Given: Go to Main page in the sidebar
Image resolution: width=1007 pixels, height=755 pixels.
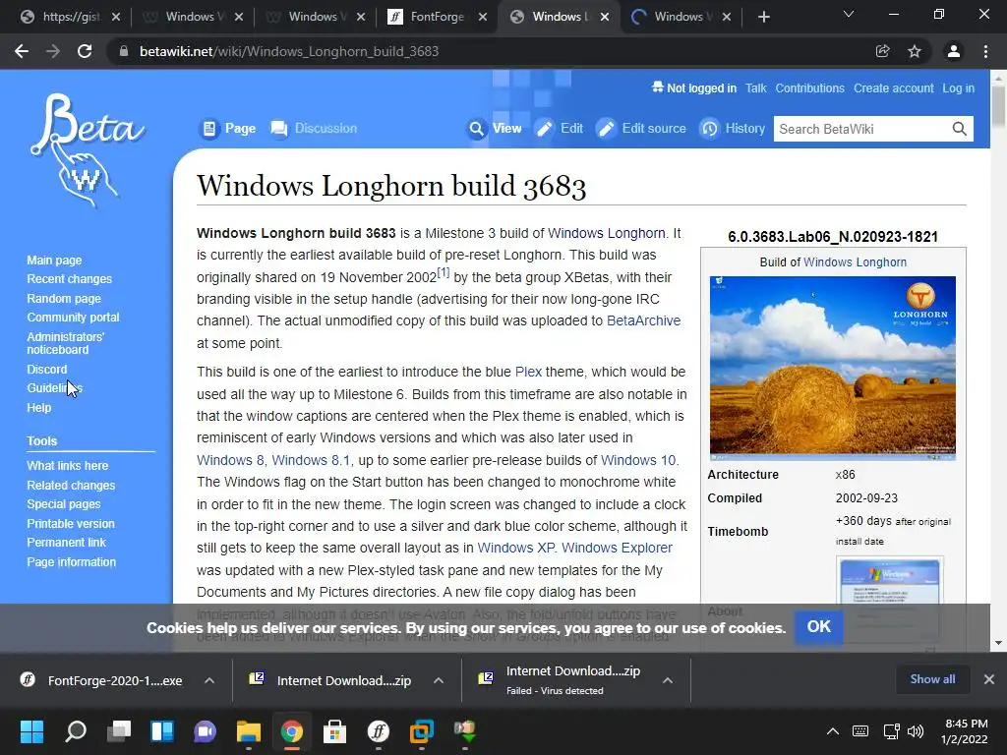Looking at the screenshot, I should click(55, 260).
